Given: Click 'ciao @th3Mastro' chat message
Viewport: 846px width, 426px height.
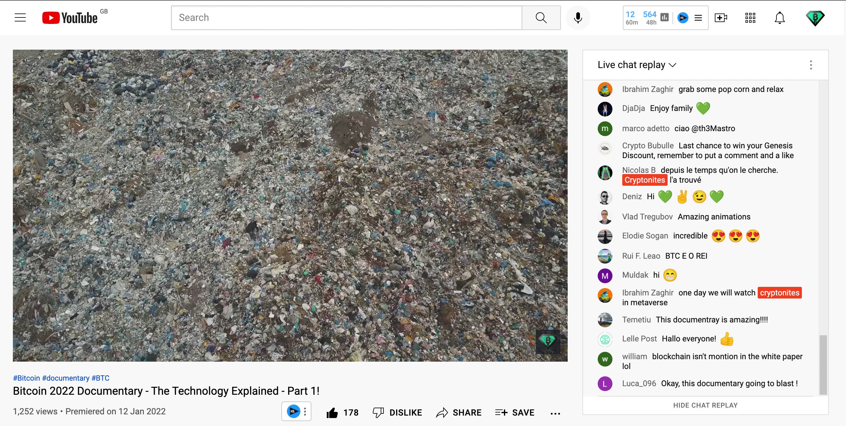Looking at the screenshot, I should click(x=705, y=128).
